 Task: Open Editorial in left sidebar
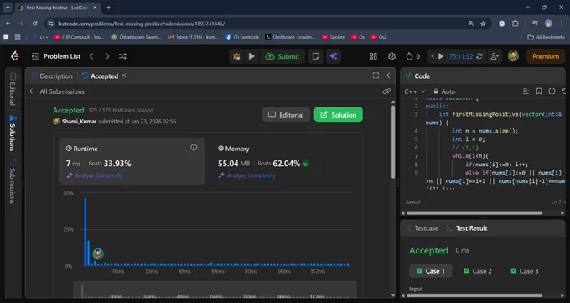click(x=13, y=89)
